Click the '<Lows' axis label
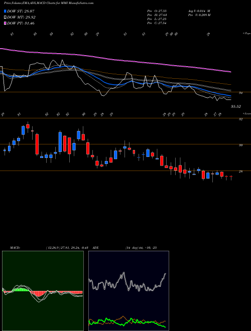The height and width of the screenshot is (331, 251). (247, 113)
